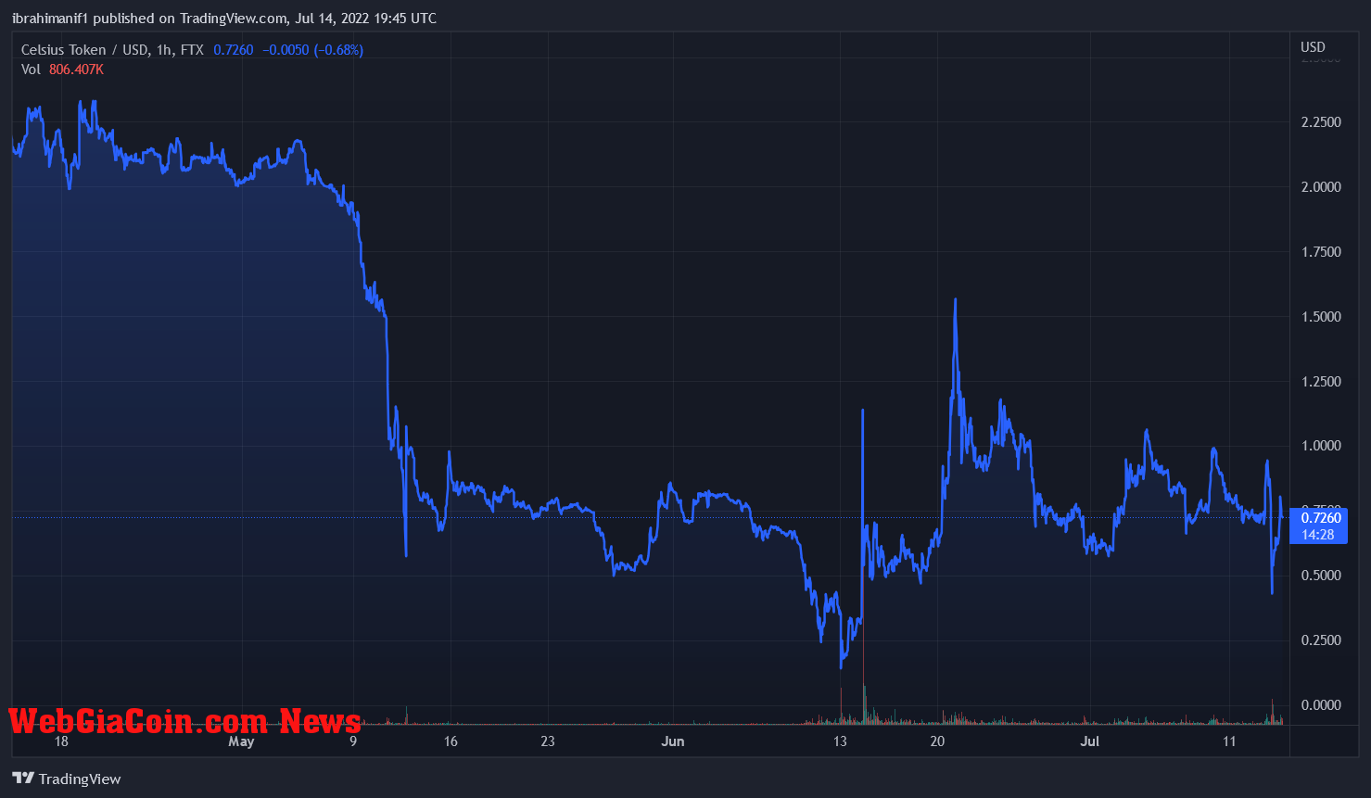Click the 1h interval label
Viewport: 1371px width, 798px height.
tap(164, 50)
